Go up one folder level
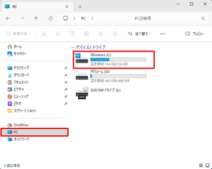 36,18
